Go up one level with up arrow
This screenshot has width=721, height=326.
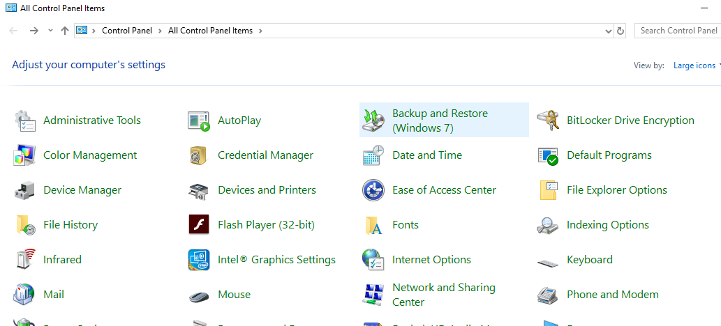coord(65,31)
